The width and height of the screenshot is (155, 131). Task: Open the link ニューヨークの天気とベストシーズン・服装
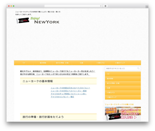pos(69,91)
